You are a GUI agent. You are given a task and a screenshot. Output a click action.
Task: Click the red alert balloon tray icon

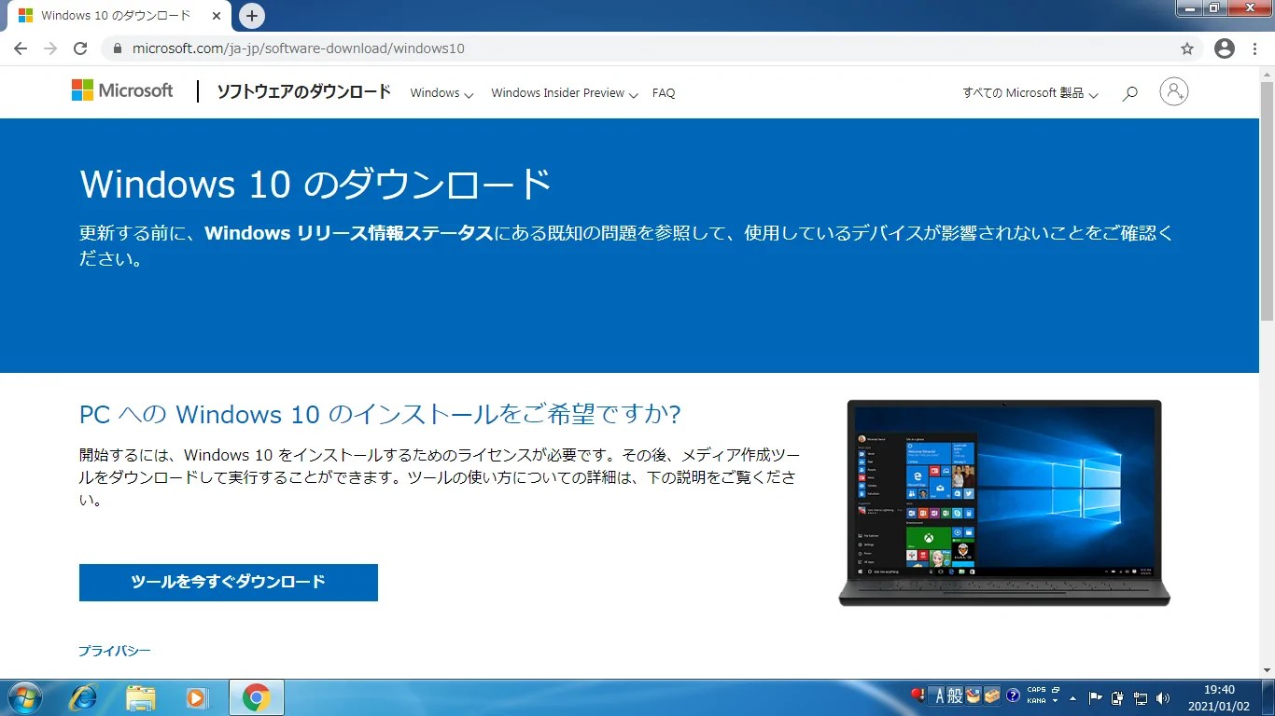pyautogui.click(x=918, y=695)
